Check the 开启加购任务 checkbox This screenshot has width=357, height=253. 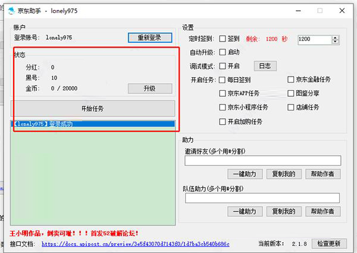coord(223,122)
